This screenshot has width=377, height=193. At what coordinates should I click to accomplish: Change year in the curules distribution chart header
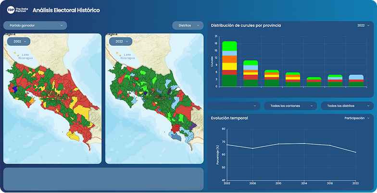point(364,25)
